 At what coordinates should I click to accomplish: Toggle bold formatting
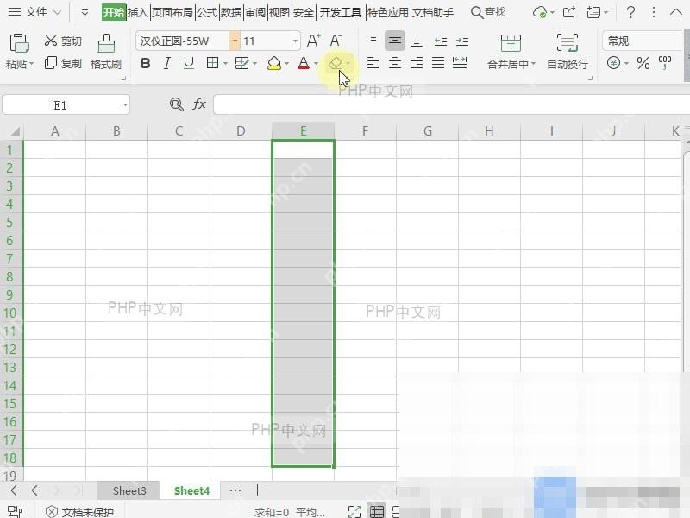tap(145, 63)
